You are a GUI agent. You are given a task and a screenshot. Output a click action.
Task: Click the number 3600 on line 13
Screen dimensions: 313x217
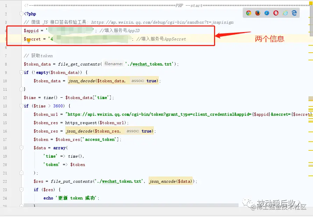coord(58,106)
